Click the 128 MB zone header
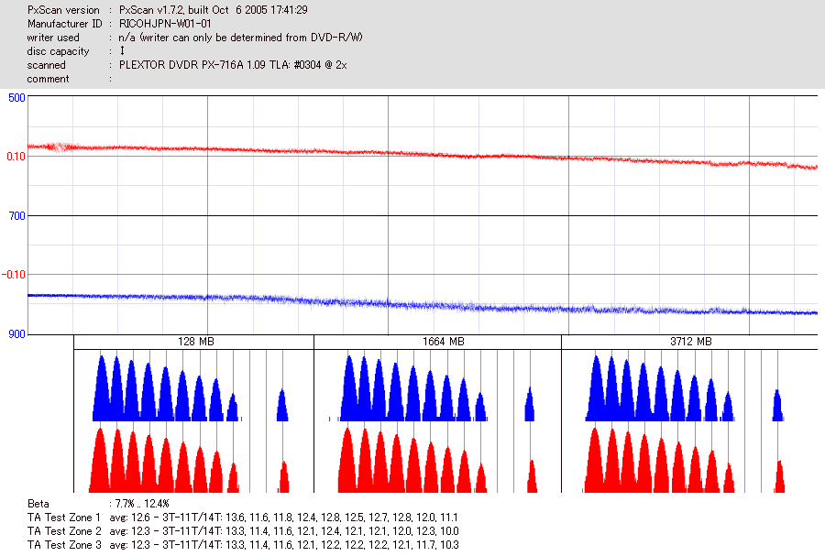This screenshot has height=556, width=825. tap(194, 342)
